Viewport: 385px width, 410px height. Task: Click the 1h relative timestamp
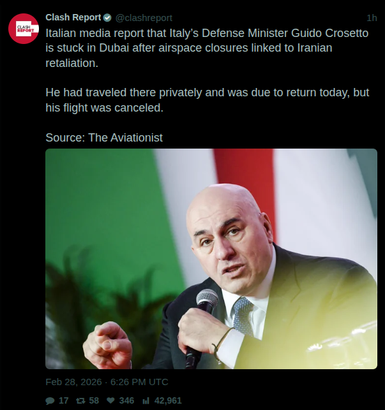pyautogui.click(x=372, y=18)
